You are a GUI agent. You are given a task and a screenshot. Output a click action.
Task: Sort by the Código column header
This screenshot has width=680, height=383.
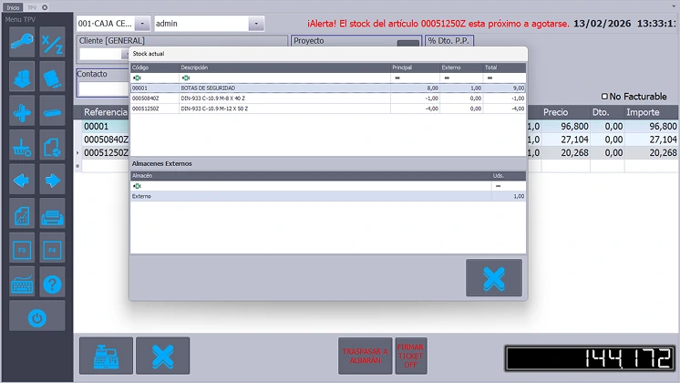coord(155,67)
